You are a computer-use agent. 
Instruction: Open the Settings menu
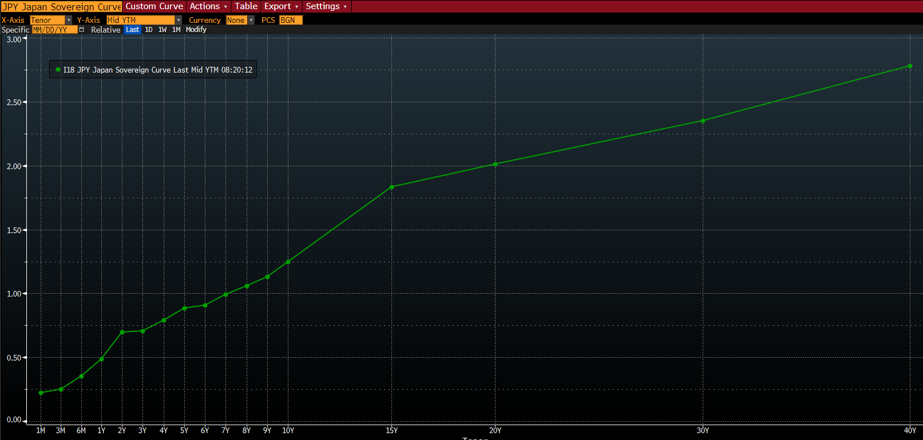click(326, 6)
